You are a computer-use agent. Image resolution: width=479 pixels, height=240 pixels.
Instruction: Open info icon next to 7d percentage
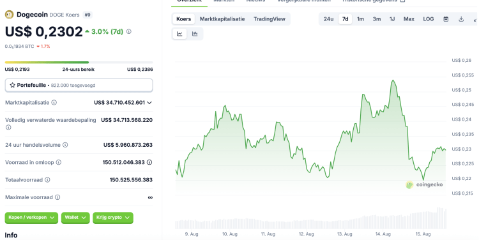point(129,31)
